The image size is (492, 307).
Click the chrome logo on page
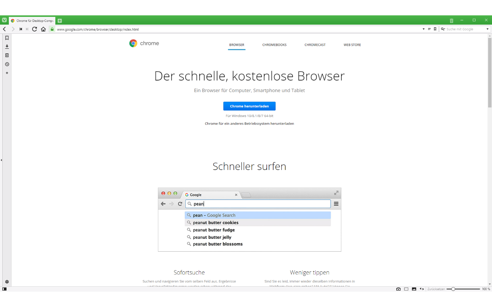pyautogui.click(x=144, y=43)
